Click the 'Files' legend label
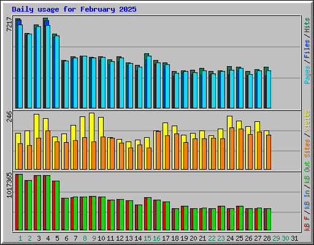The width and height of the screenshot is (314, 245). pyautogui.click(x=307, y=49)
